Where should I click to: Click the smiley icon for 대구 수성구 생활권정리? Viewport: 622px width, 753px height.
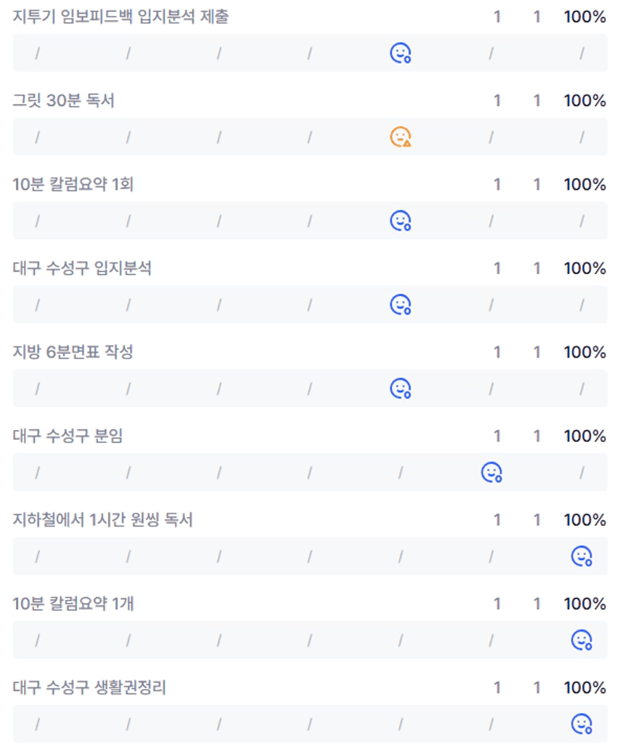pyautogui.click(x=581, y=724)
